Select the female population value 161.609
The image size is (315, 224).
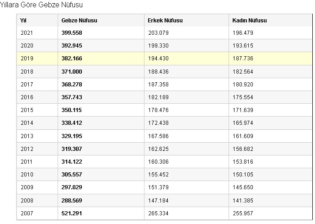243,136
